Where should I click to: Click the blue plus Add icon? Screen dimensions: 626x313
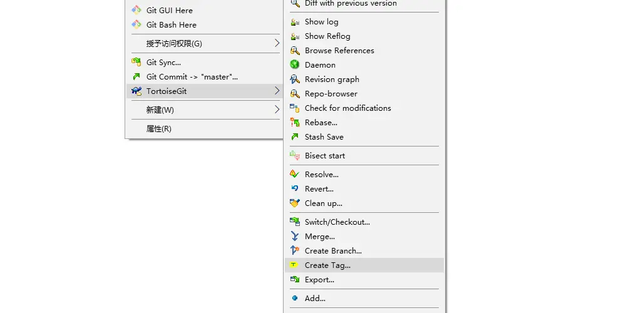click(x=295, y=298)
